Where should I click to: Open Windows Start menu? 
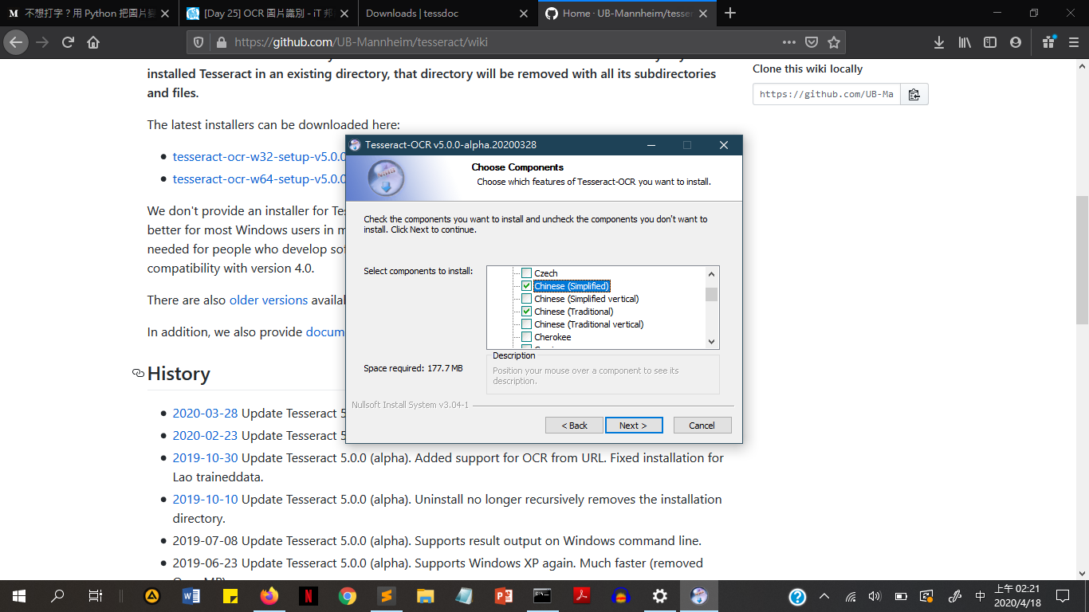(18, 595)
